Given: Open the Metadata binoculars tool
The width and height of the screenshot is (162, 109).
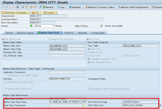Looking at the screenshot, I should (x=75, y=7).
